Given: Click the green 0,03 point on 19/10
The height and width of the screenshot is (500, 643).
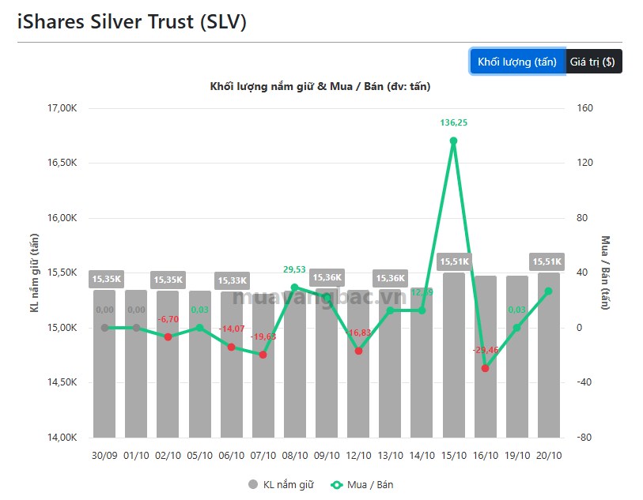Looking at the screenshot, I should click(x=516, y=328).
